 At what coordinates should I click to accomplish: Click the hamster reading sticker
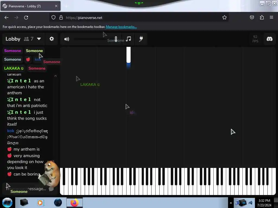click(49, 174)
